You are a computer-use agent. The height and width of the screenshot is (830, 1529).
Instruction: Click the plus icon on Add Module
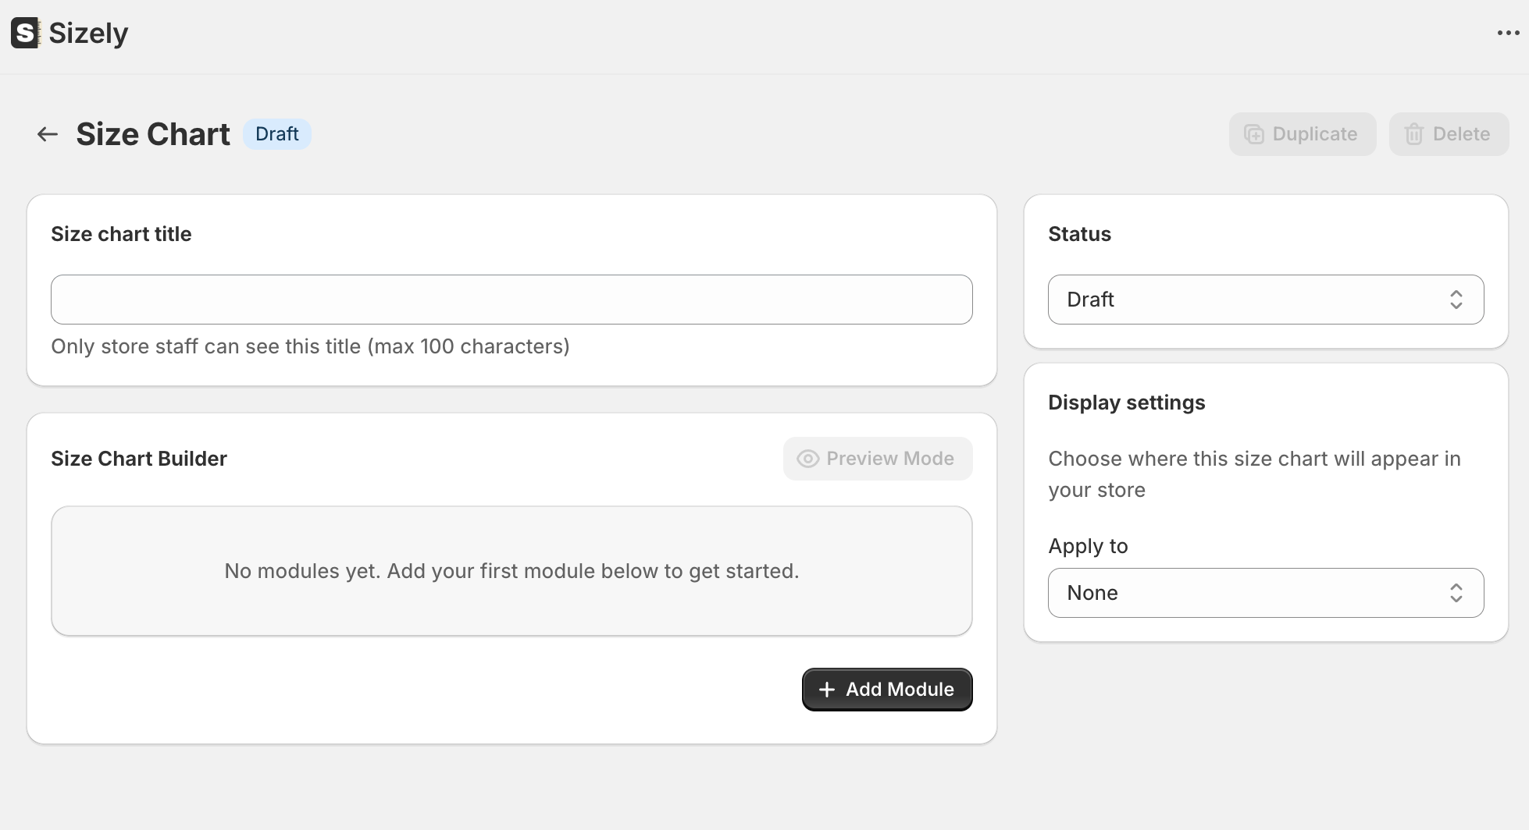pos(826,690)
